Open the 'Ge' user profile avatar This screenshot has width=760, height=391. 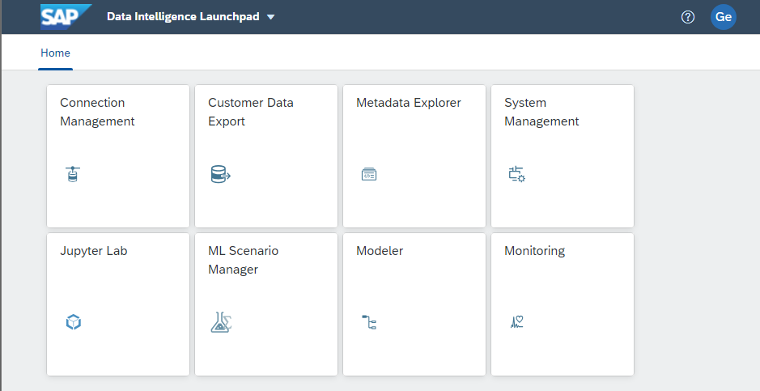point(723,17)
